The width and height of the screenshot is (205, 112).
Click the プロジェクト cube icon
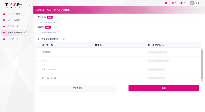4,26
